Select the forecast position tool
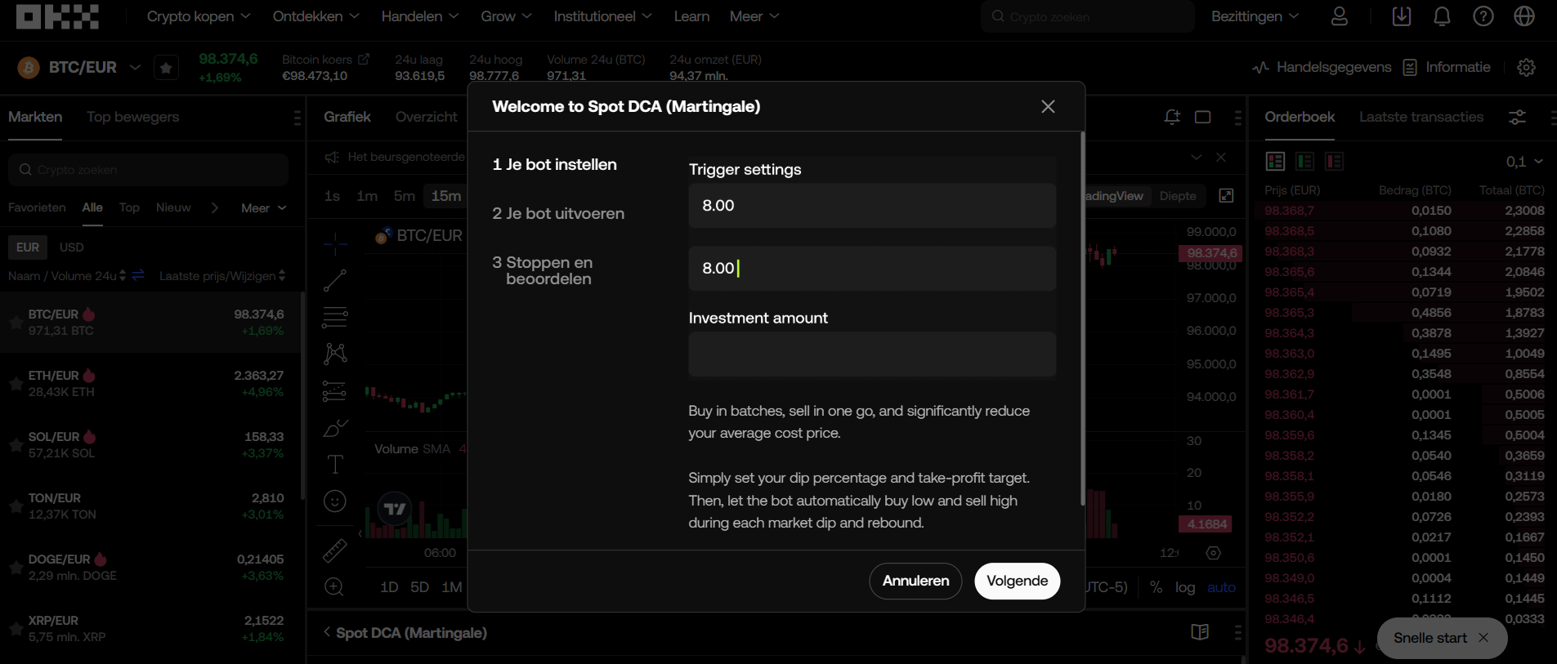1557x664 pixels. pyautogui.click(x=335, y=391)
